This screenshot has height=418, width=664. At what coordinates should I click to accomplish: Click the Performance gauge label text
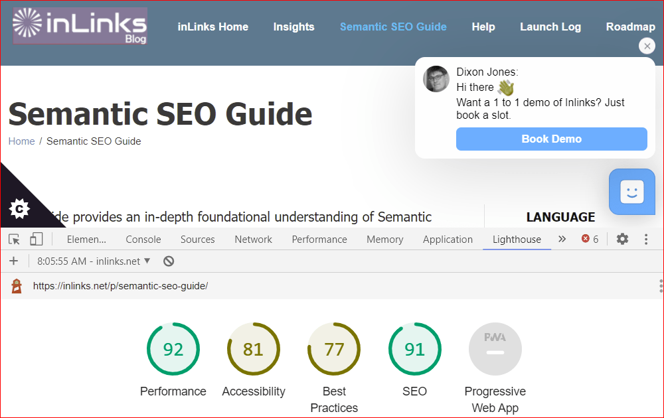coord(173,391)
